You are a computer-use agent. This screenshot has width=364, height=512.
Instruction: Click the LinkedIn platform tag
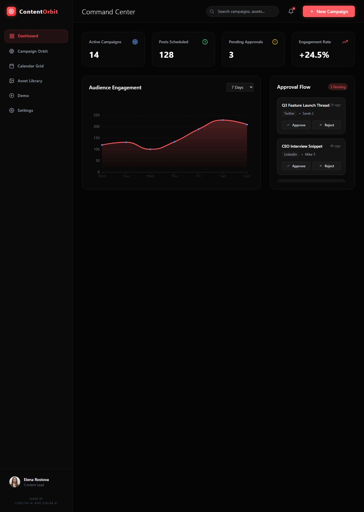coord(290,154)
